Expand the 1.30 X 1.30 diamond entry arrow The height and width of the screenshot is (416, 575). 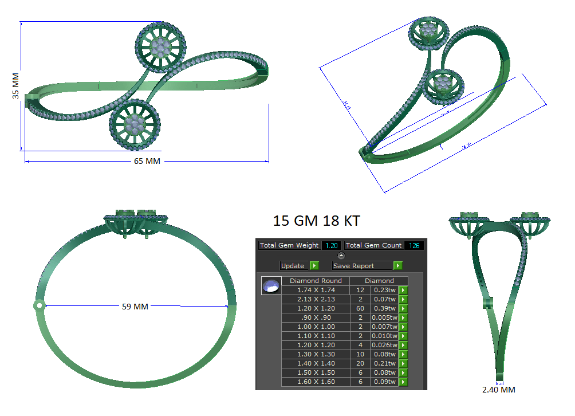[x=403, y=355]
